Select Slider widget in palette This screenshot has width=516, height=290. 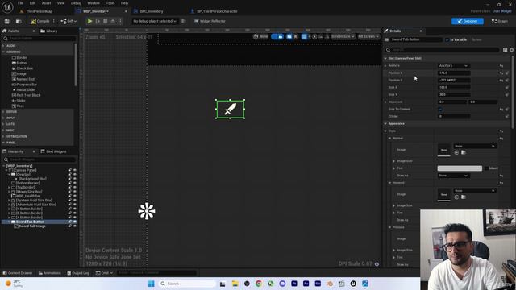pos(19,101)
